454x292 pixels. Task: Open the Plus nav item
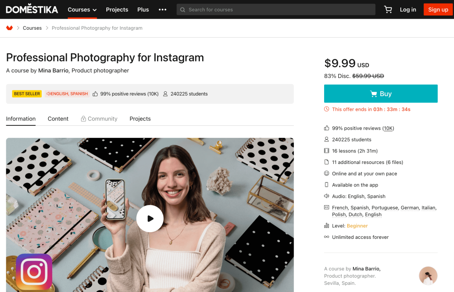pos(143,10)
